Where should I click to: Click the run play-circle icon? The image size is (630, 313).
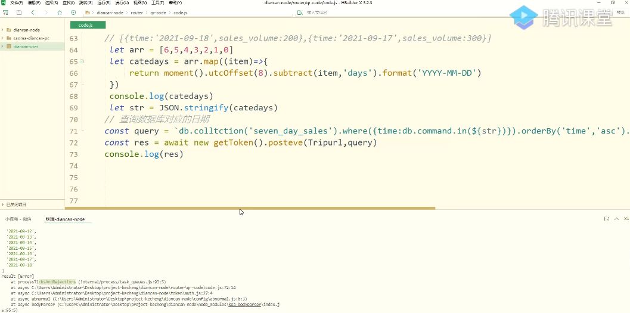(x=73, y=13)
